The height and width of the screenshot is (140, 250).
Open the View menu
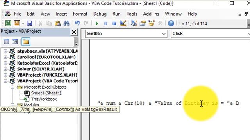tap(45, 14)
